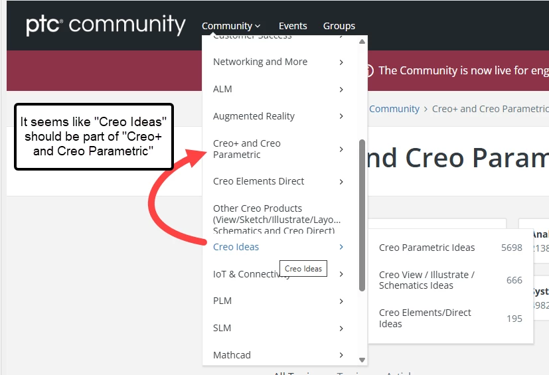Viewport: 549px width, 375px height.
Task: Select Other Creo Products menu item
Action: [277, 219]
